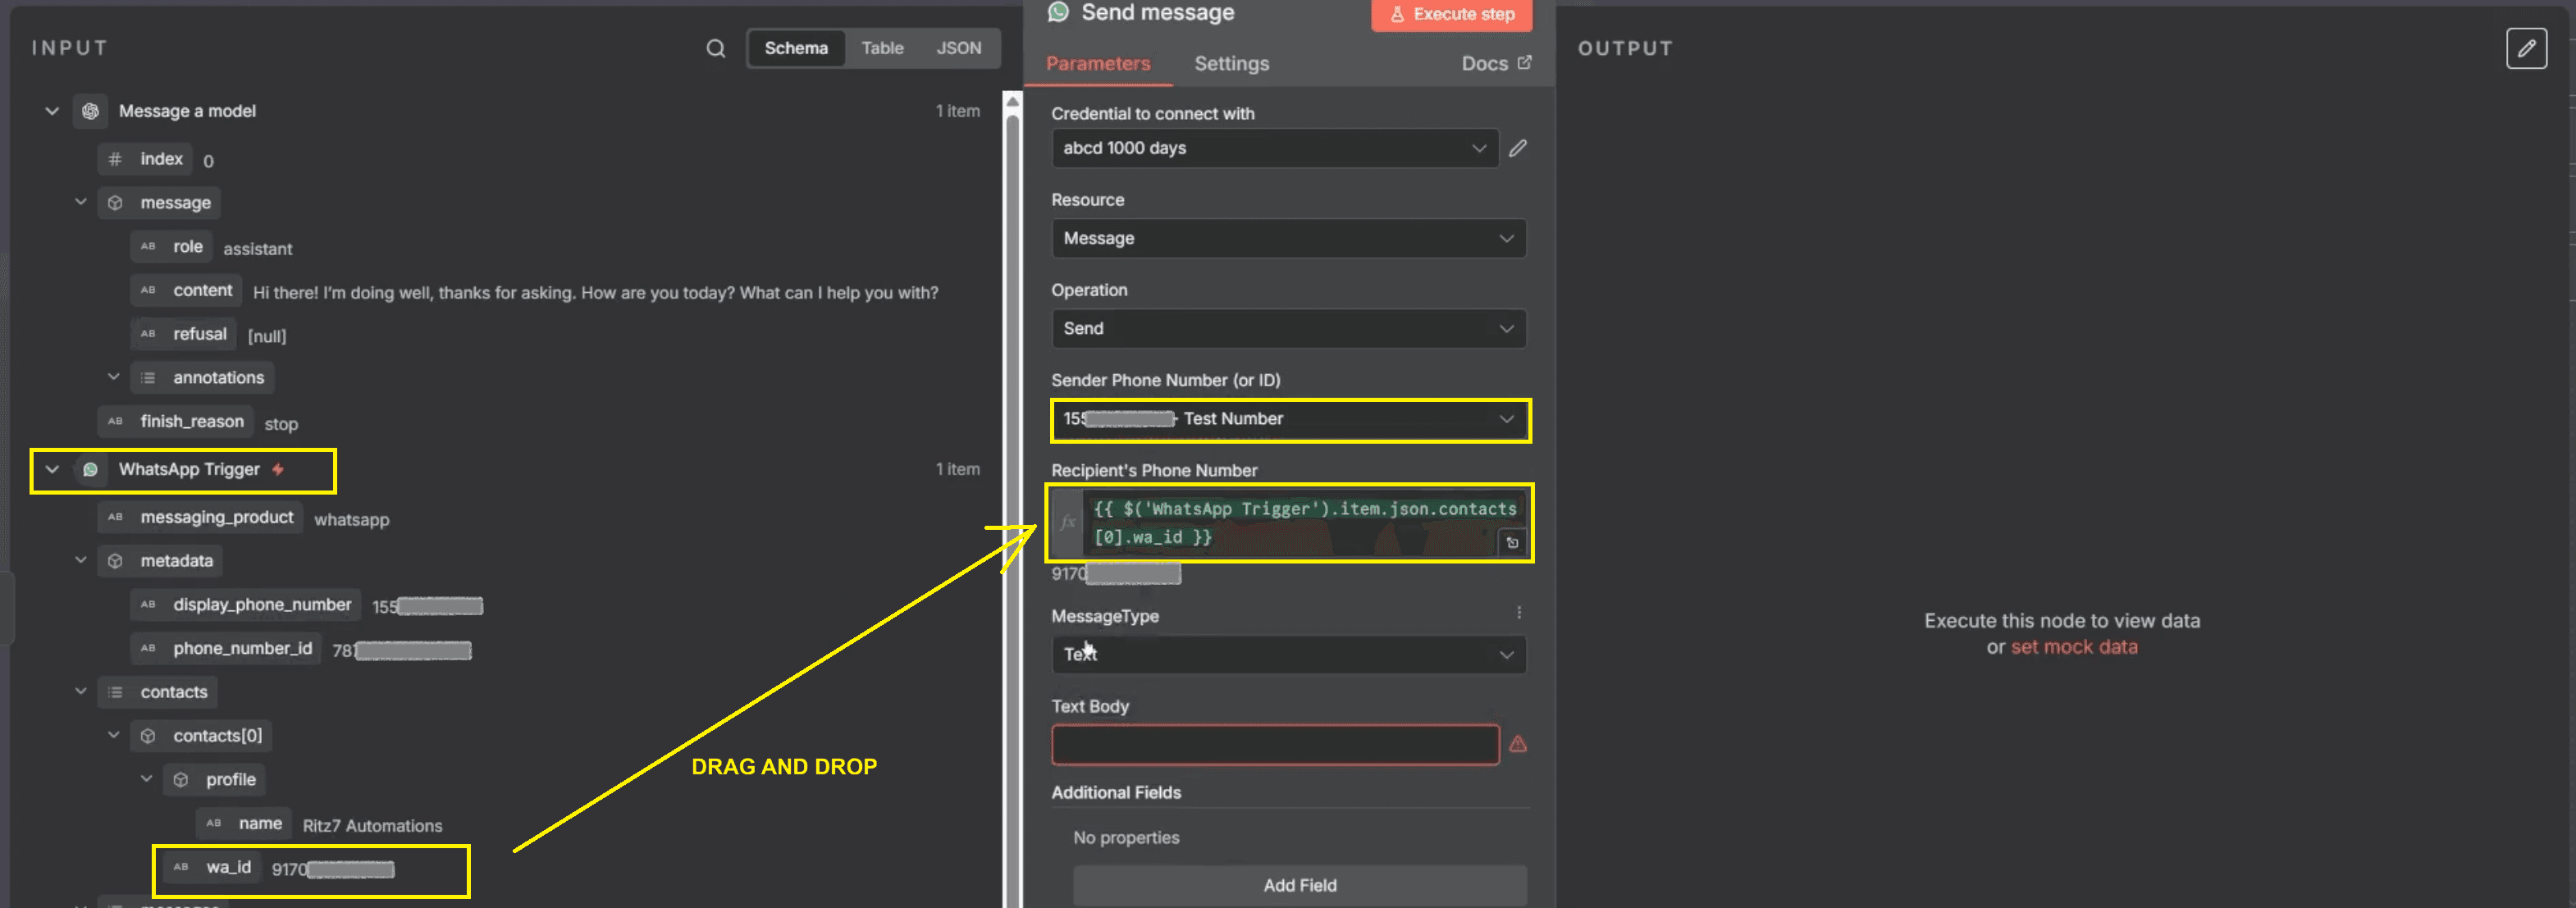The height and width of the screenshot is (908, 2576).
Task: Click the warning icon beside Text Body
Action: [1517, 744]
